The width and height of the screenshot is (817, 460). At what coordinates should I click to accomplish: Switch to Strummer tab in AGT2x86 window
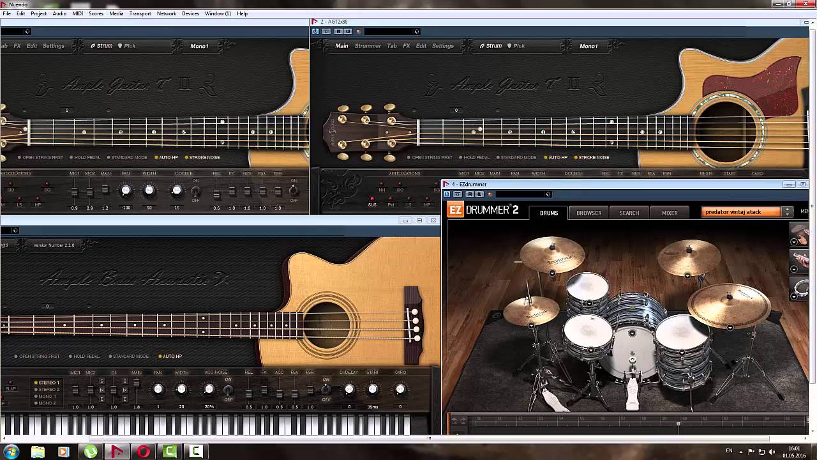click(x=368, y=46)
